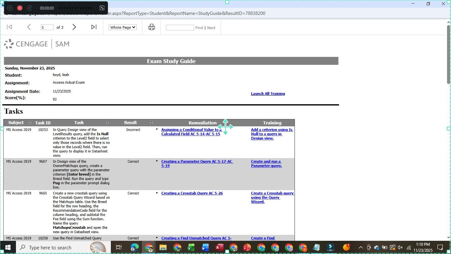Click the muted volume tray icon

[x=400, y=247]
